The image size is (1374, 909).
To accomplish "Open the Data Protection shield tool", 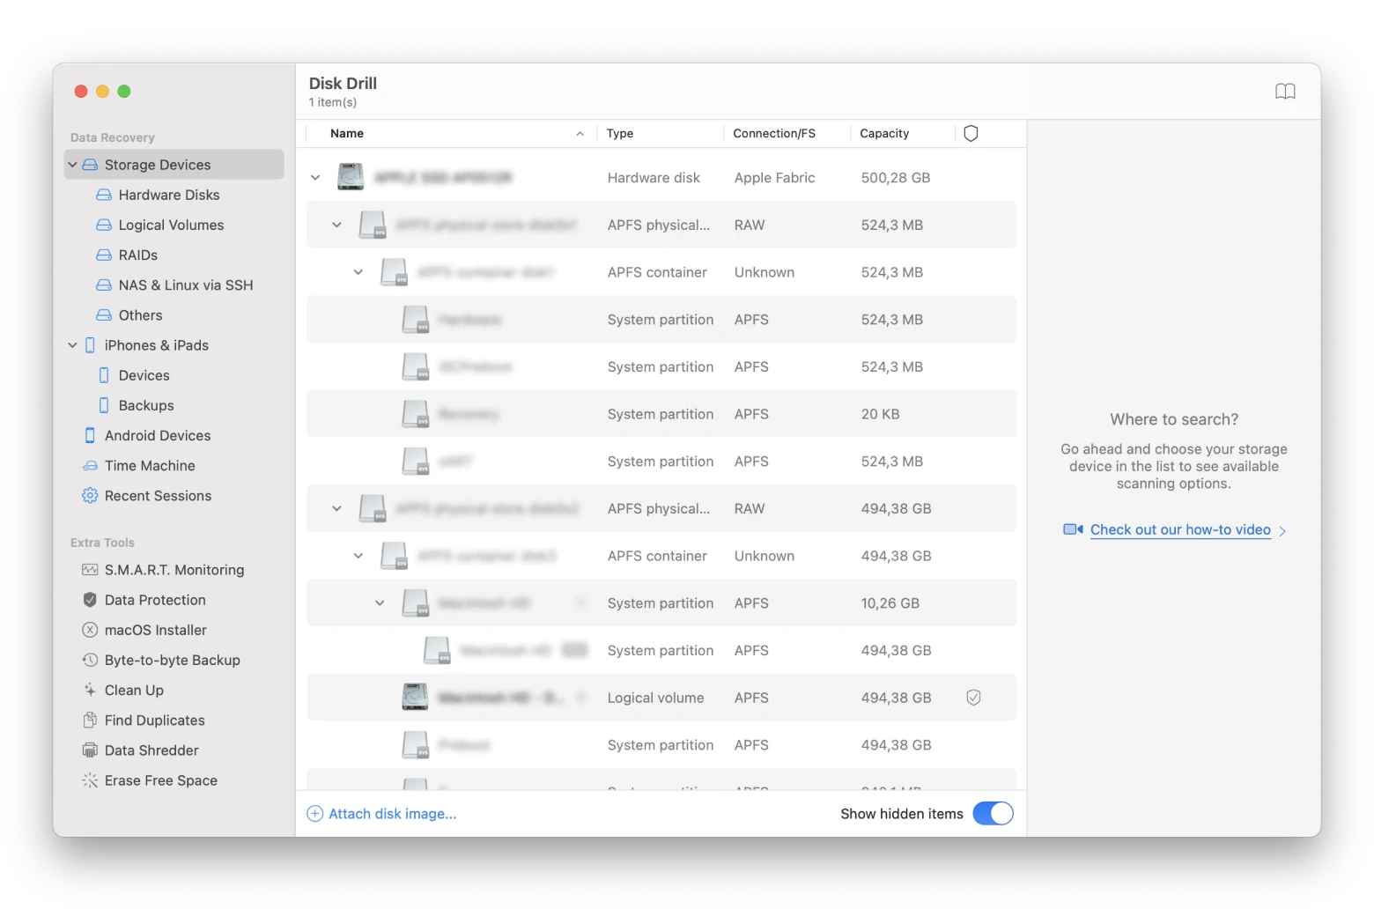I will (x=90, y=600).
